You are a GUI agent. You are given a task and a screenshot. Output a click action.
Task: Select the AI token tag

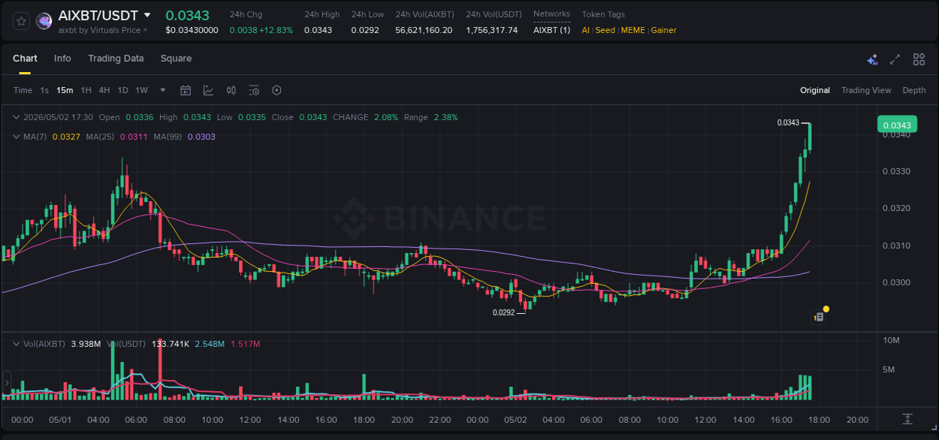click(x=586, y=30)
